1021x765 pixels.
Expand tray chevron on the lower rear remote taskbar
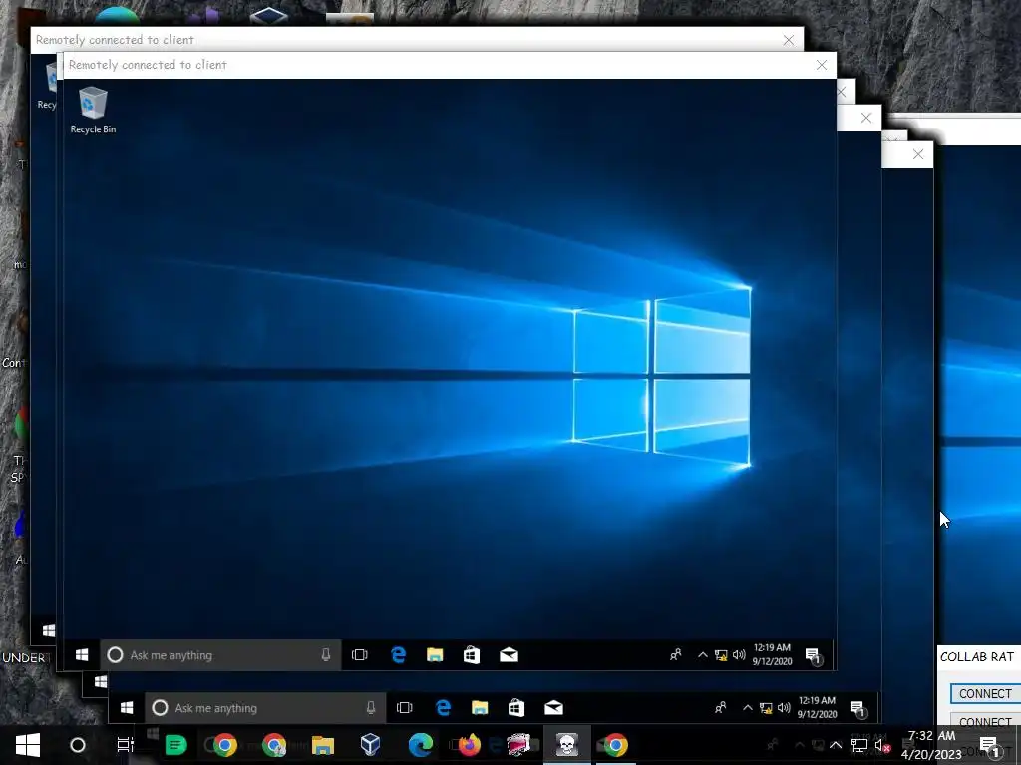748,708
